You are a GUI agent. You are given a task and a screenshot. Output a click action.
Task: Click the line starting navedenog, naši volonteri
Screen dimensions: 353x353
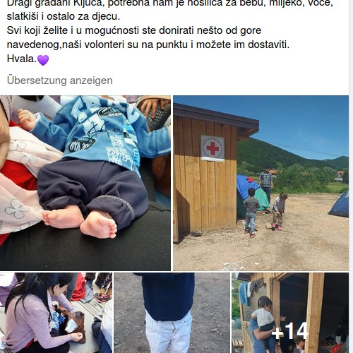(x=148, y=44)
